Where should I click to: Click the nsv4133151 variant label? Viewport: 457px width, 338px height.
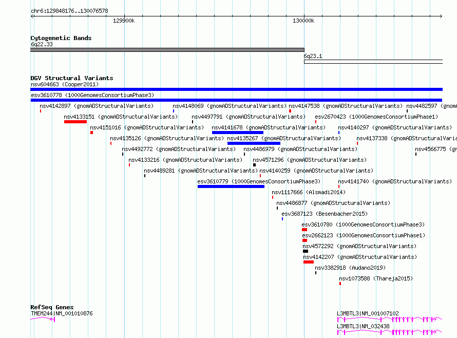(x=121, y=117)
